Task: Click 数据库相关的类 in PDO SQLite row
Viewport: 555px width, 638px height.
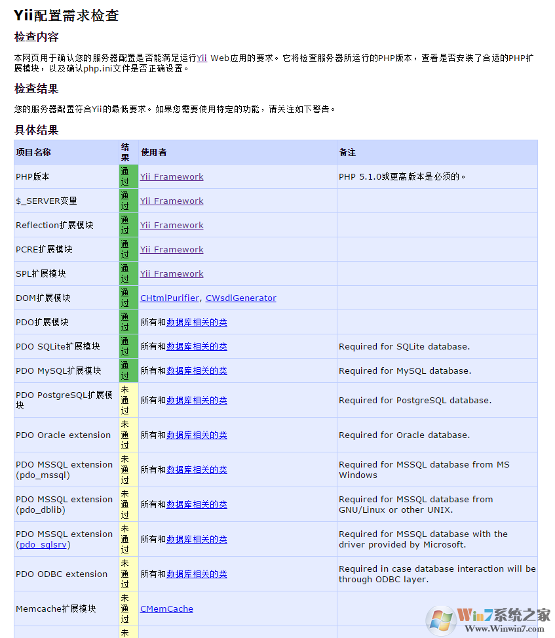Action: [x=196, y=346]
